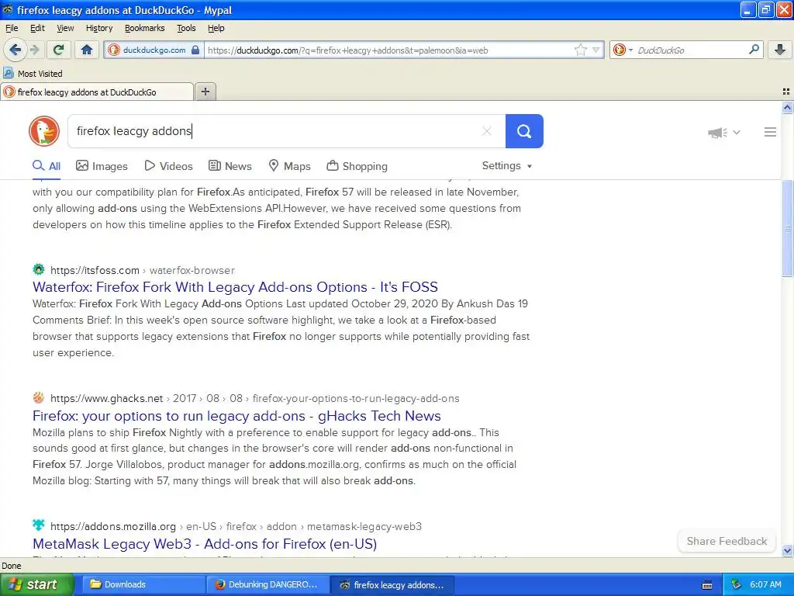Viewport: 794px width, 596px height.
Task: Click the Share Feedback button
Action: click(x=727, y=541)
